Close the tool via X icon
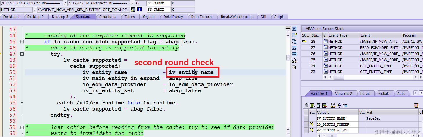 (x=294, y=29)
